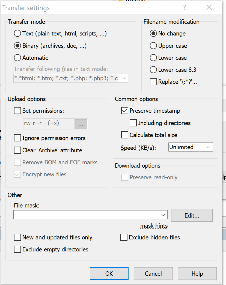Expand the text mode files dropdown
Viewport: 226px width, 285px height.
coord(124,78)
